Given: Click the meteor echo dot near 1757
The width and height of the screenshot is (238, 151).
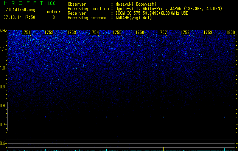Looking at the screenshot, I should point(163,117).
